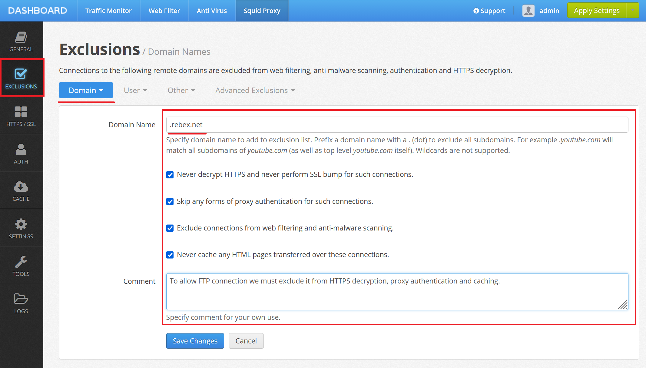Go to the Anti Virus tab
The image size is (646, 368).
click(212, 11)
